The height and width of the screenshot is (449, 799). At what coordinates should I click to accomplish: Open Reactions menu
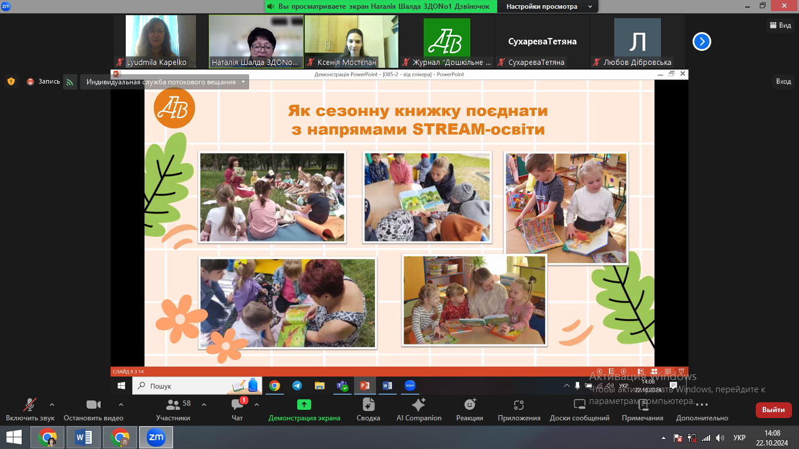pyautogui.click(x=470, y=405)
